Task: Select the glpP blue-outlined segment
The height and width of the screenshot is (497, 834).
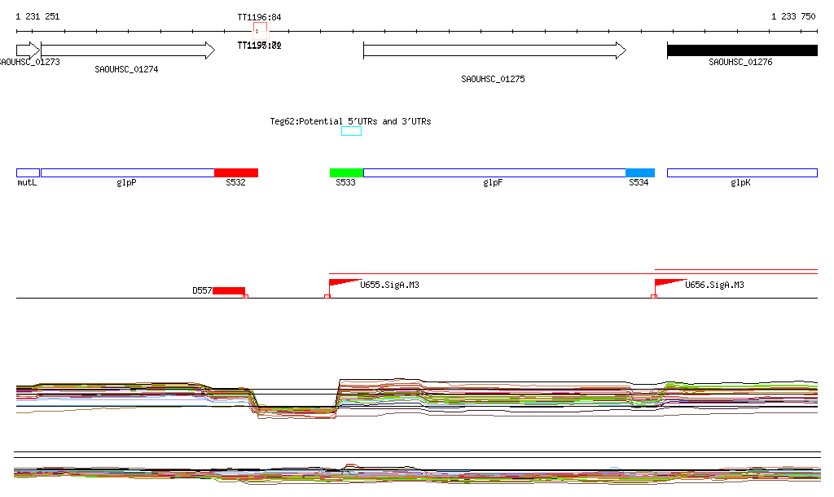Action: [128, 172]
